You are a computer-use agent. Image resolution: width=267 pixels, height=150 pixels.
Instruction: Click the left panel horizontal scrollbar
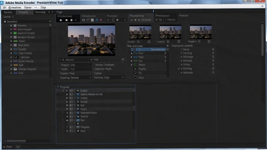point(16,141)
